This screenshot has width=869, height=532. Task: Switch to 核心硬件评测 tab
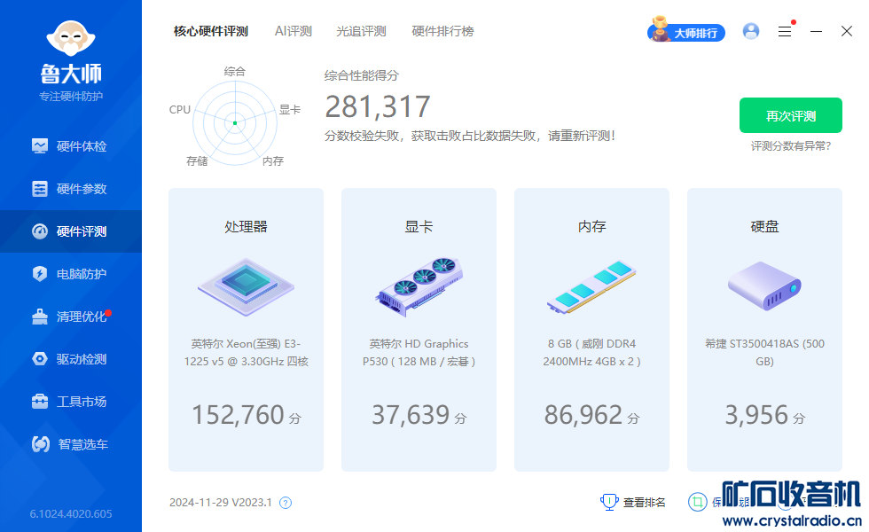coord(211,31)
